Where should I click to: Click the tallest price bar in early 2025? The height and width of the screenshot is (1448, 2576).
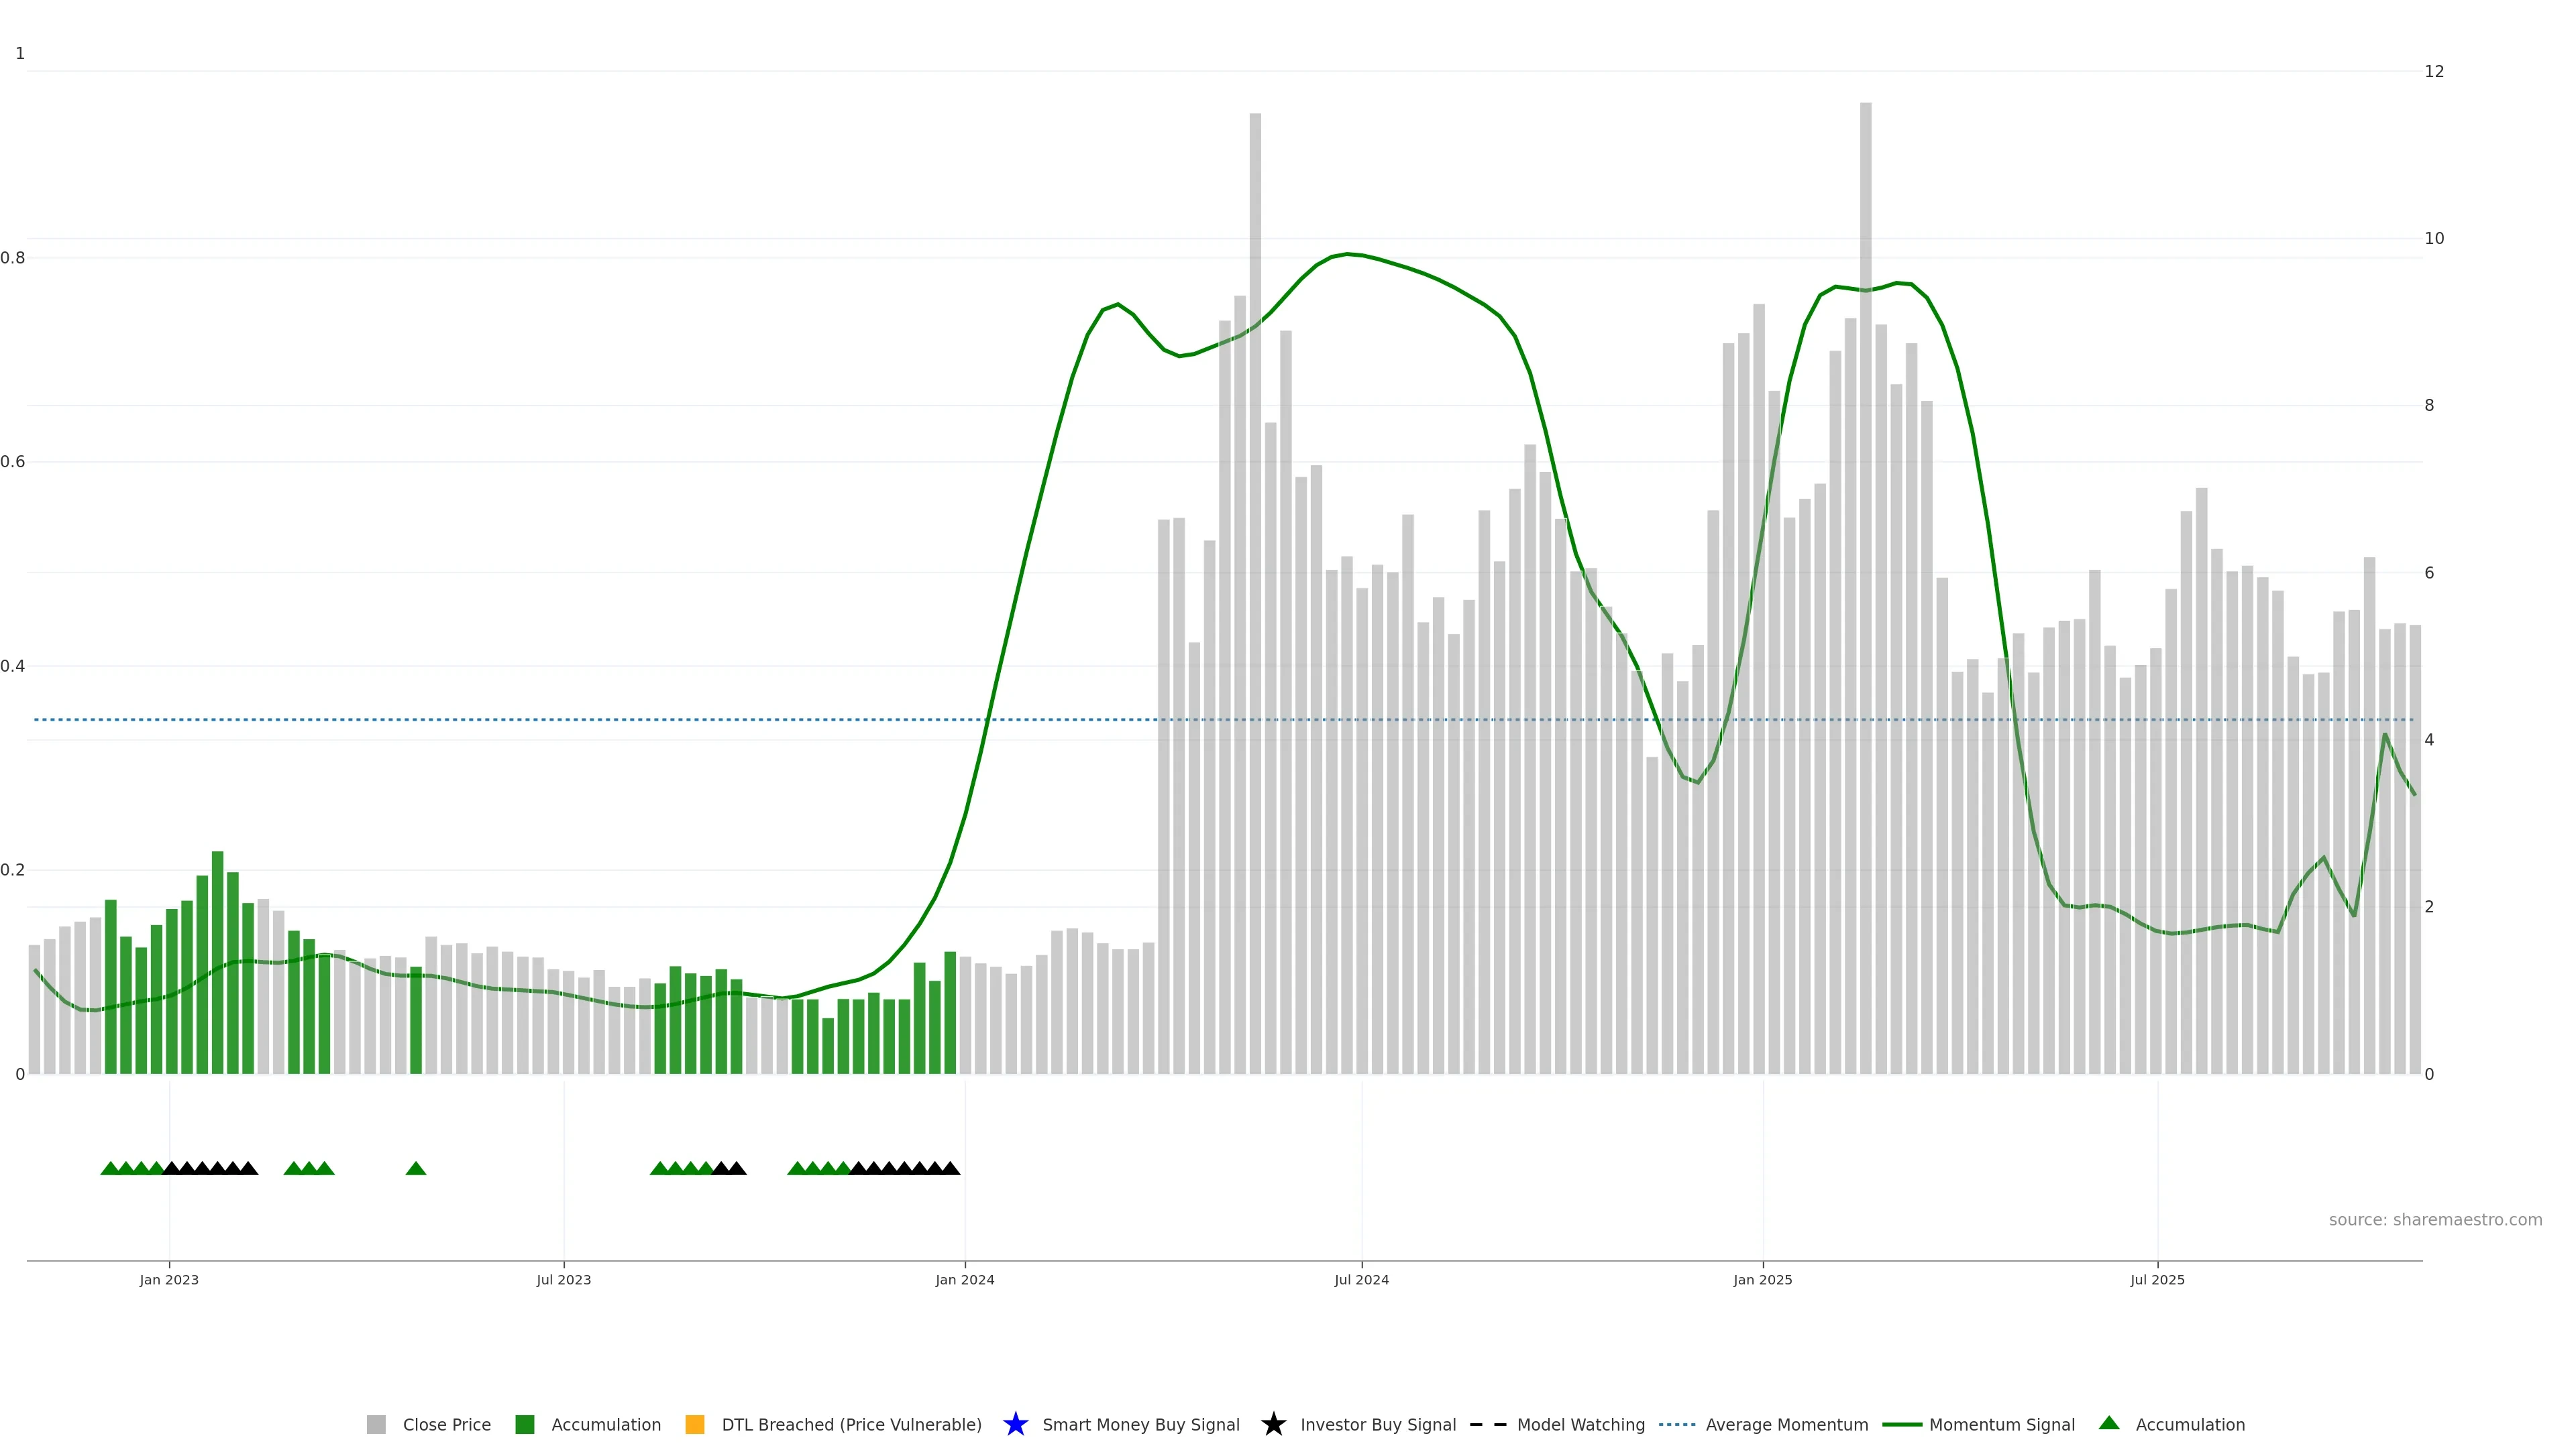[1865, 599]
